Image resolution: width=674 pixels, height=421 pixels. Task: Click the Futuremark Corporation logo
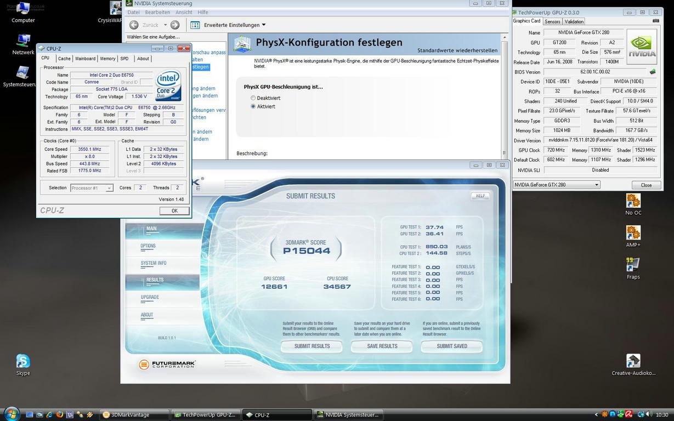[x=167, y=364]
